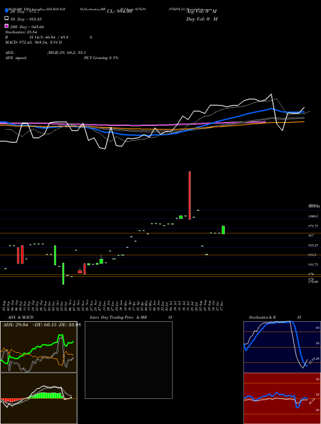
Task: Open the ADX indicator chart panel
Action: coord(39,347)
